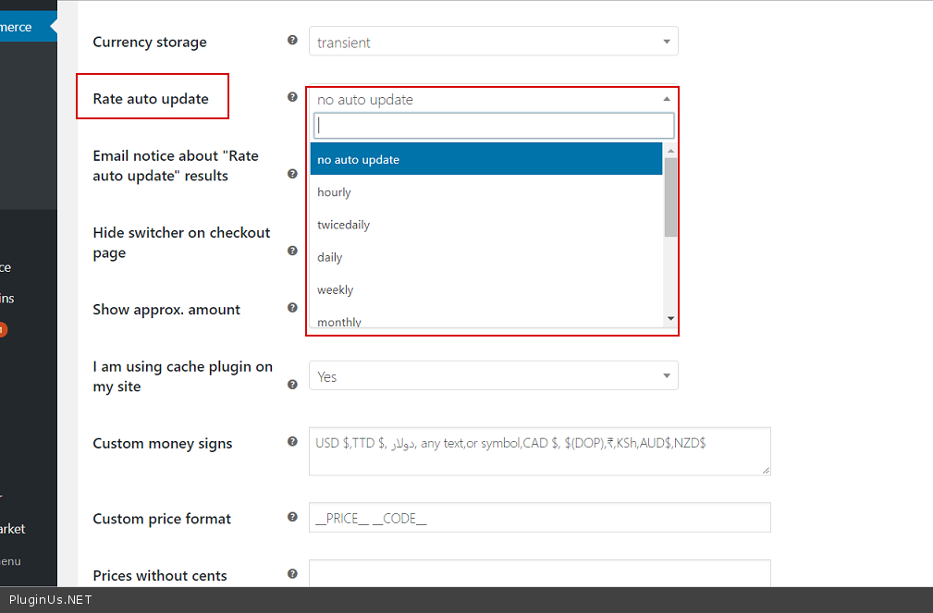The image size is (933, 613).
Task: Click the resize grip of money signs textarea
Action: [766, 471]
